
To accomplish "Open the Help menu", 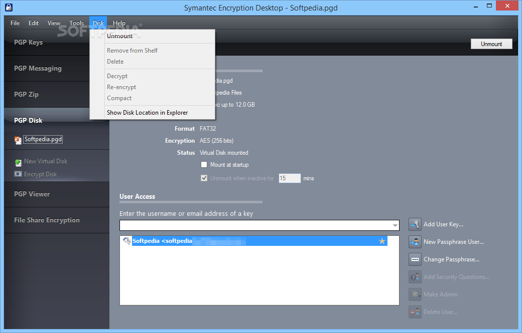I will click(119, 23).
